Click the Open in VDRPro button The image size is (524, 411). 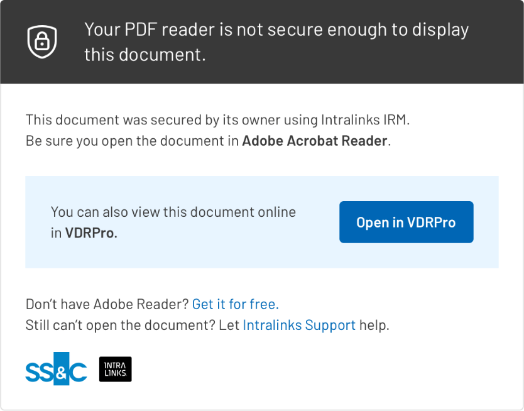(406, 222)
